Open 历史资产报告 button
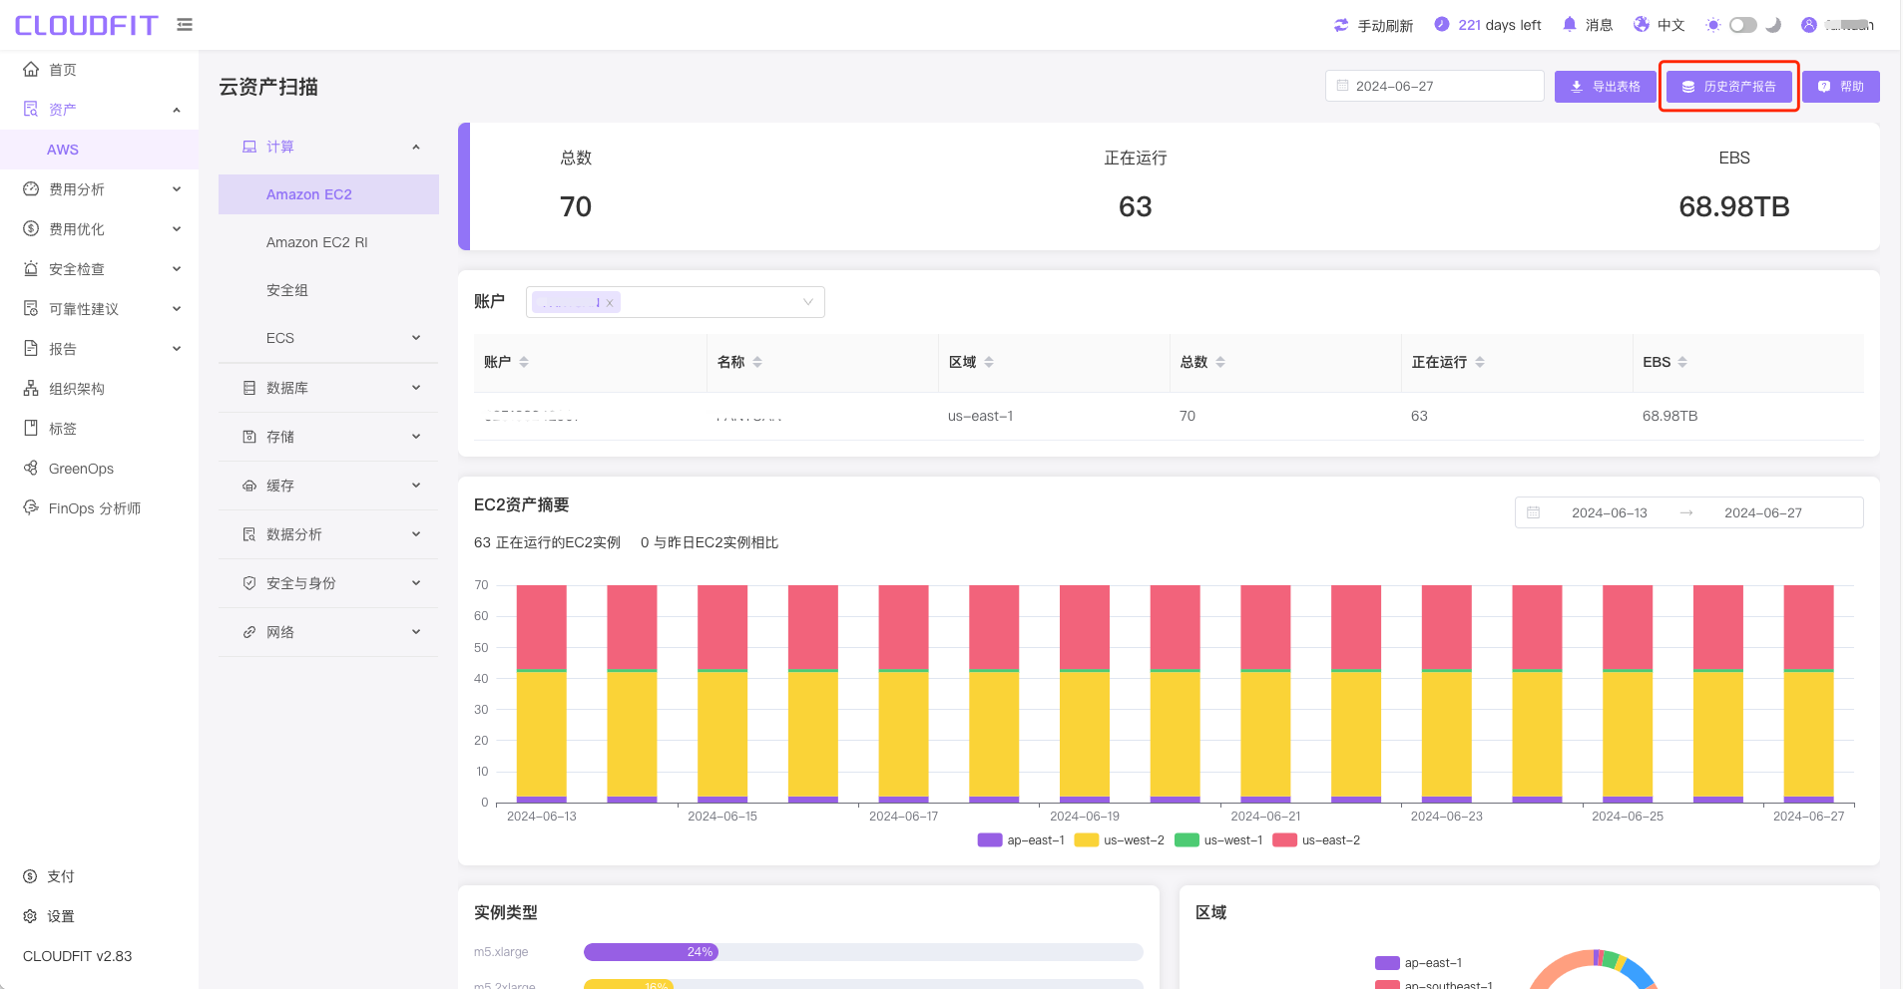 (x=1729, y=87)
